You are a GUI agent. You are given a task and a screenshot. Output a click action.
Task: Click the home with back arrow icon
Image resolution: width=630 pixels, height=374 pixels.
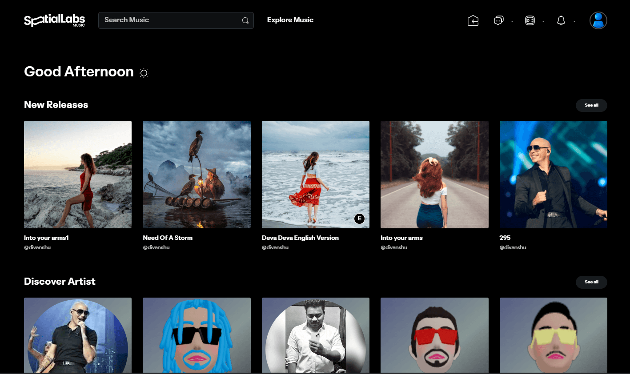pyautogui.click(x=473, y=20)
